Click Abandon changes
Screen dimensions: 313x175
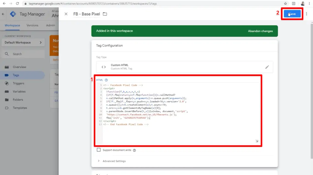pos(260,31)
